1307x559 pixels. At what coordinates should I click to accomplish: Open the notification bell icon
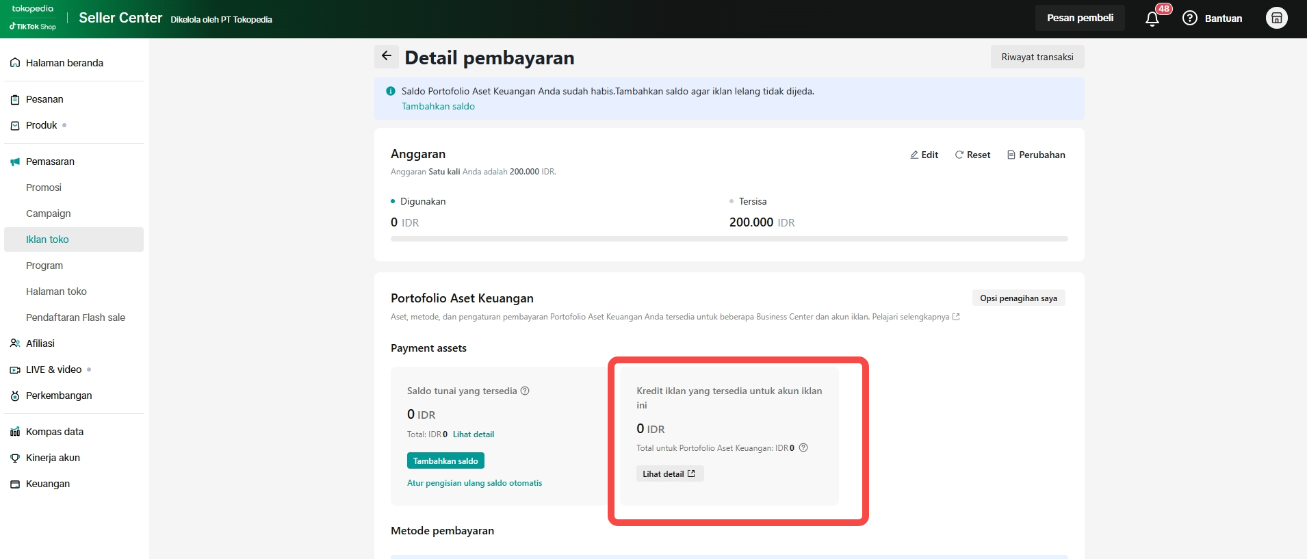coord(1152,18)
